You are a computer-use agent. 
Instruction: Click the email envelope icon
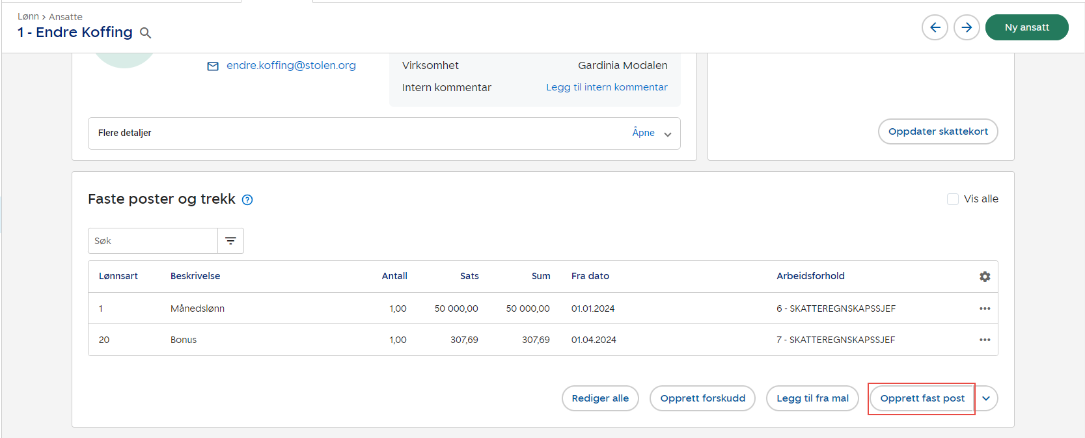(x=213, y=66)
